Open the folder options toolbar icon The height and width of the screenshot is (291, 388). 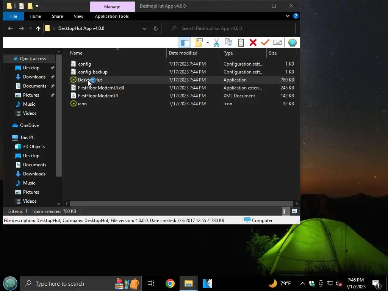(x=199, y=42)
